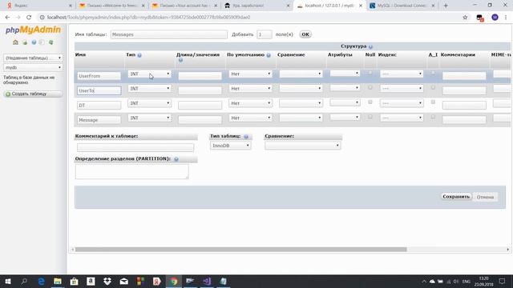Click Создать таблицу in the sidebar
This screenshot has width=513, height=288.
[x=33, y=94]
